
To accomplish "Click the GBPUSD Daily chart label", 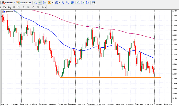I will point(12,12).
